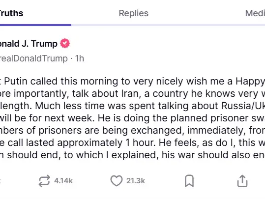Click the purple active tab indicator

click(35, 25)
